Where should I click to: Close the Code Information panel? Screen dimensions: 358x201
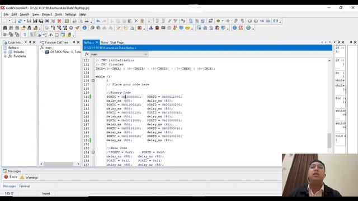pyautogui.click(x=34, y=42)
